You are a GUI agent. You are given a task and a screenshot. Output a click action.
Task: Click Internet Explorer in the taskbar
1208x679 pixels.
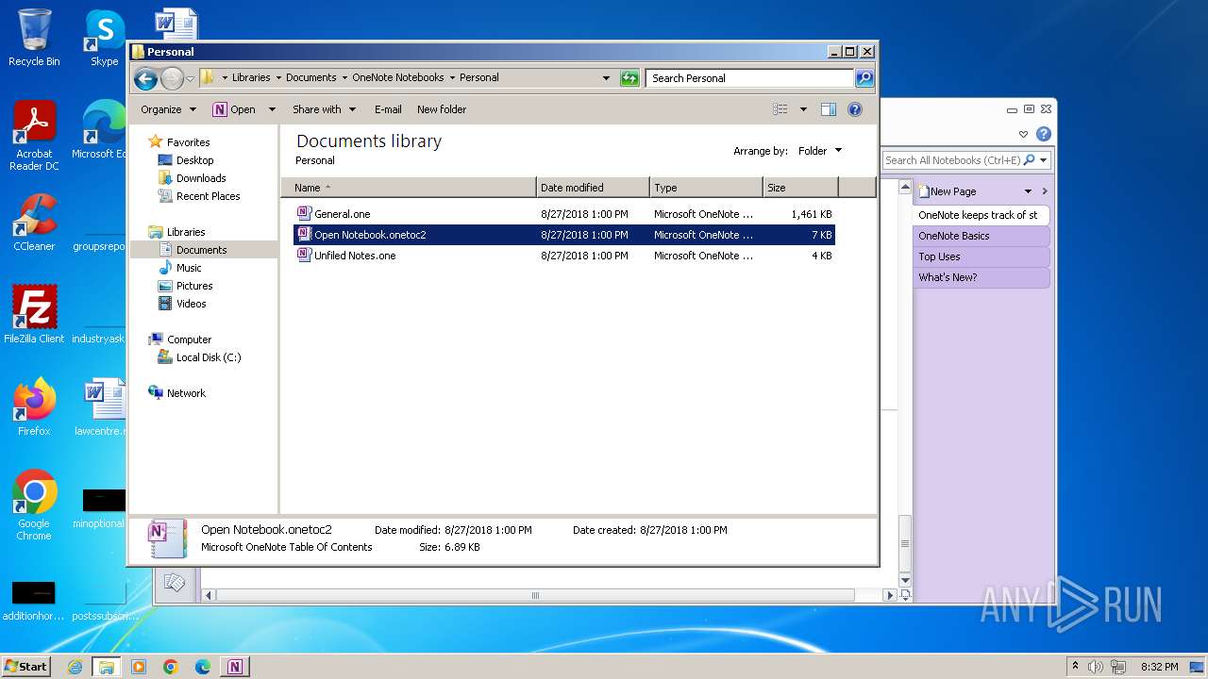point(75,667)
